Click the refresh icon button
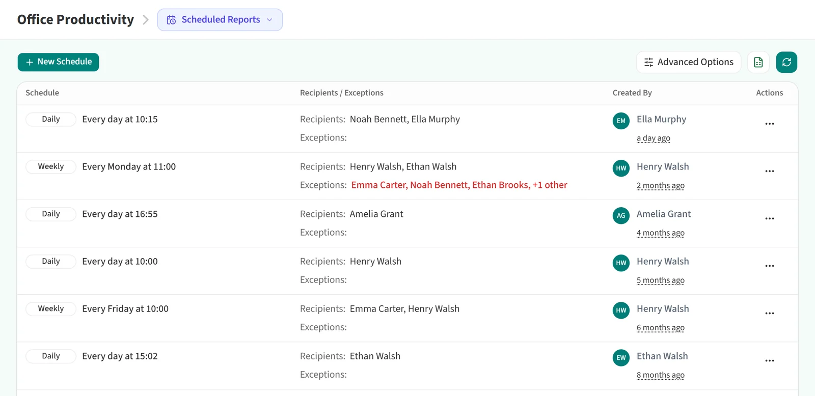 click(786, 62)
